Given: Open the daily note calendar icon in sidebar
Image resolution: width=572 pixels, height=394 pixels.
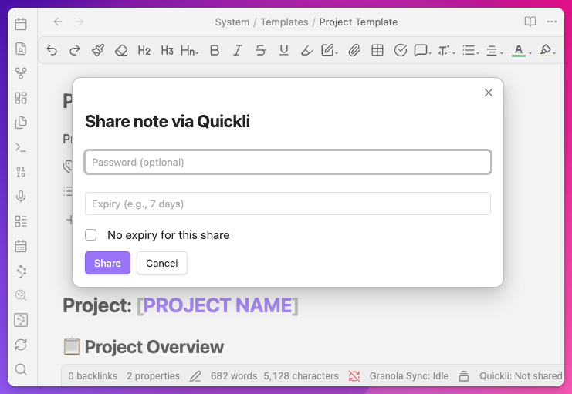Looking at the screenshot, I should tap(21, 24).
